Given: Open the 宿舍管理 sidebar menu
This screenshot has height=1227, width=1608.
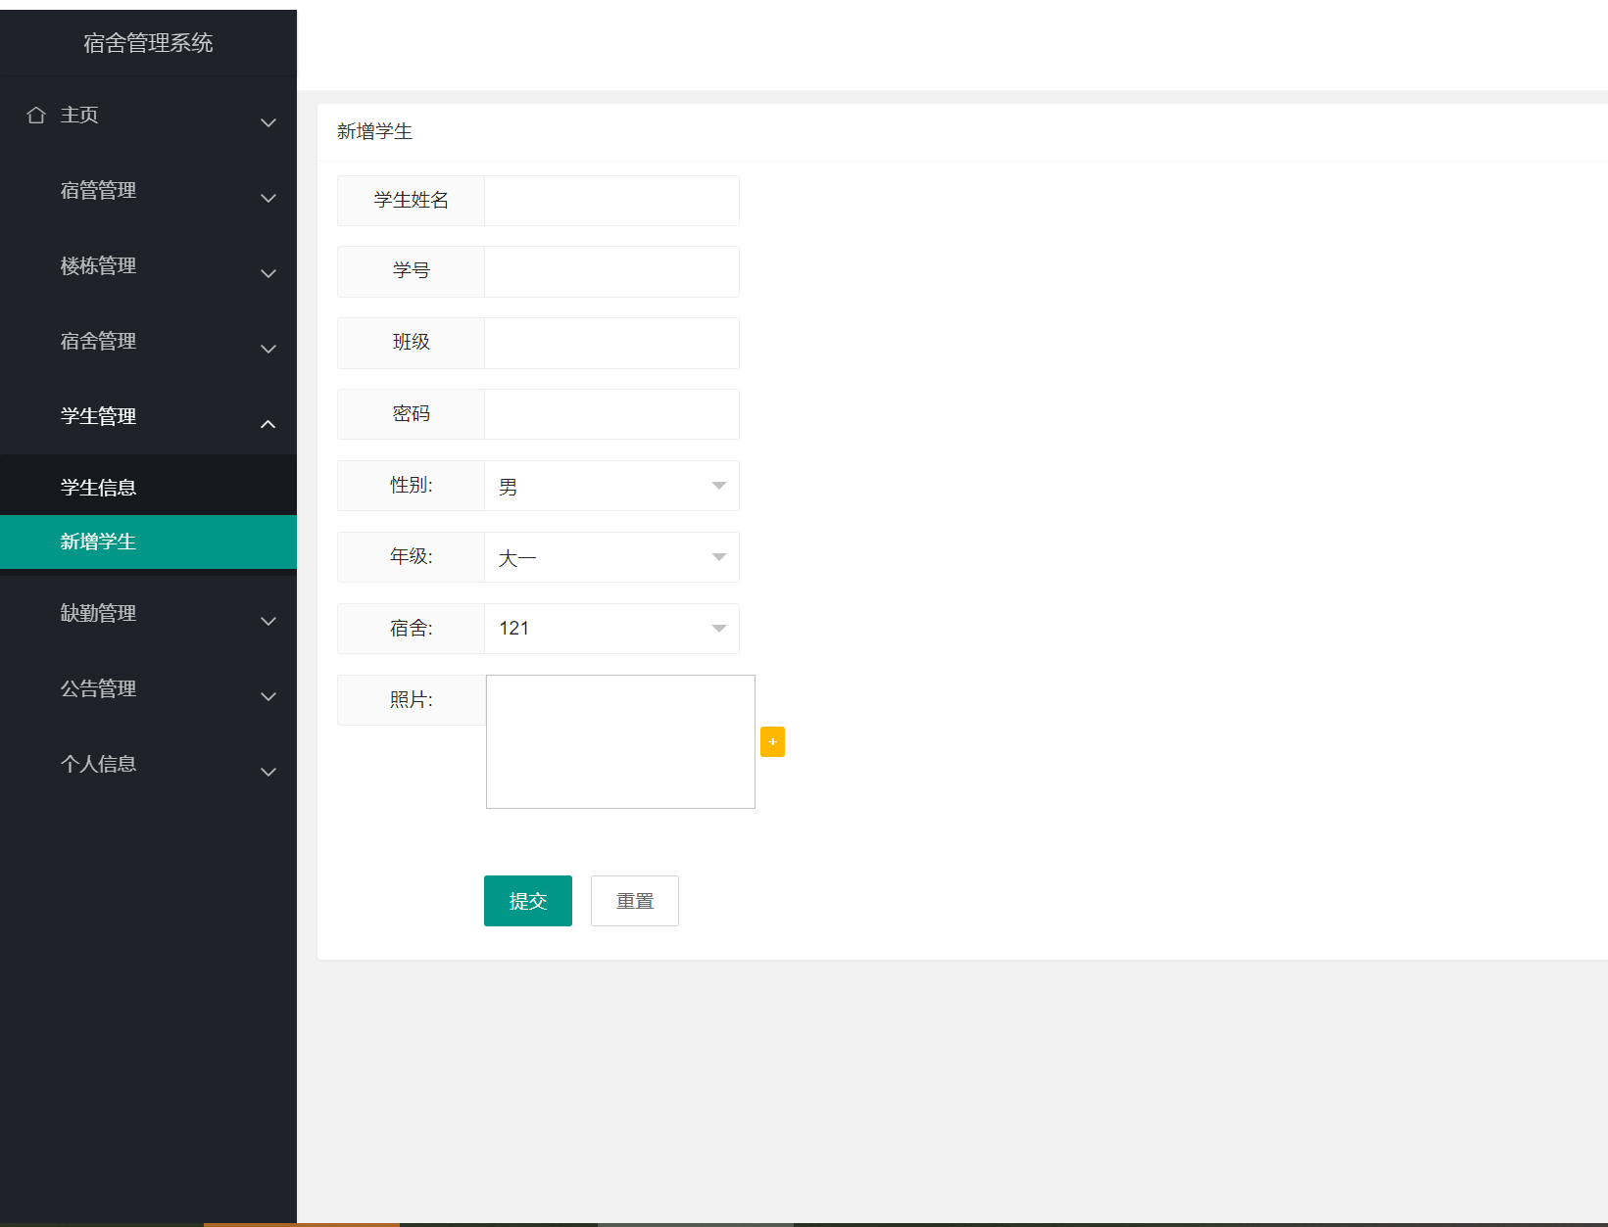Looking at the screenshot, I should click(x=148, y=342).
